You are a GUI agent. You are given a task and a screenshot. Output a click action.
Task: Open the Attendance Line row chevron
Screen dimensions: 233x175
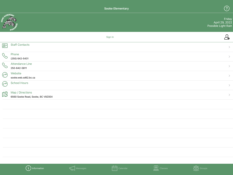[229, 66]
